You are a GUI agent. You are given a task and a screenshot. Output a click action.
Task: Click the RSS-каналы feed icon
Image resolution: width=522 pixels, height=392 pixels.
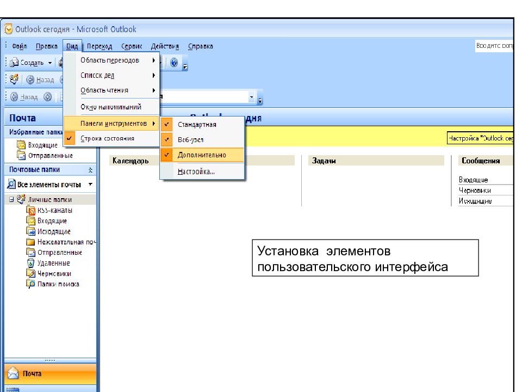pos(30,210)
